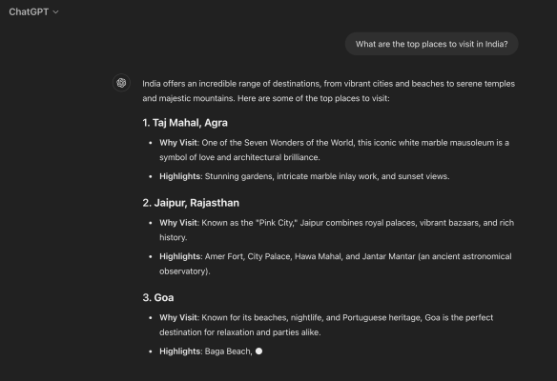Click the "3. Goa" heading
This screenshot has width=557, height=381.
point(158,297)
